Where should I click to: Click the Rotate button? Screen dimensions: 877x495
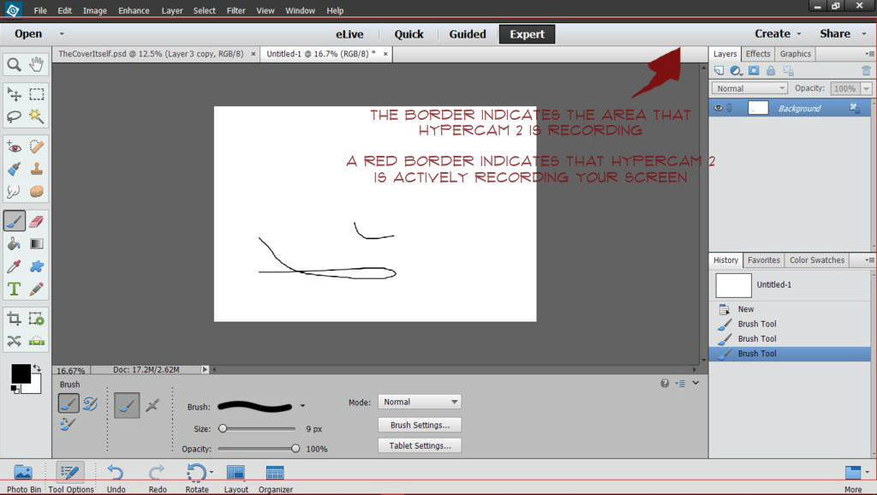click(x=197, y=477)
